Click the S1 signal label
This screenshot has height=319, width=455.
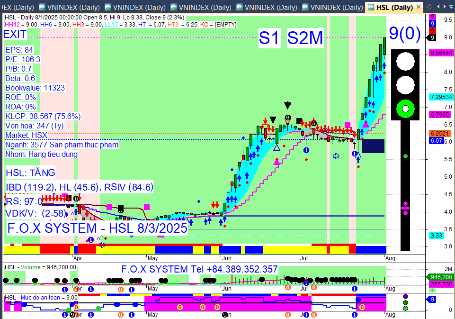(x=269, y=38)
